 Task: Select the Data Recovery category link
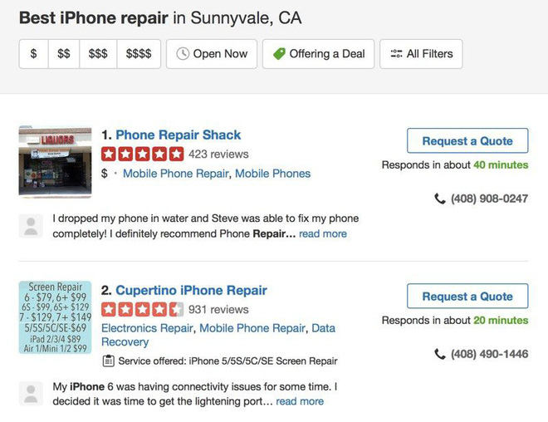coord(125,341)
